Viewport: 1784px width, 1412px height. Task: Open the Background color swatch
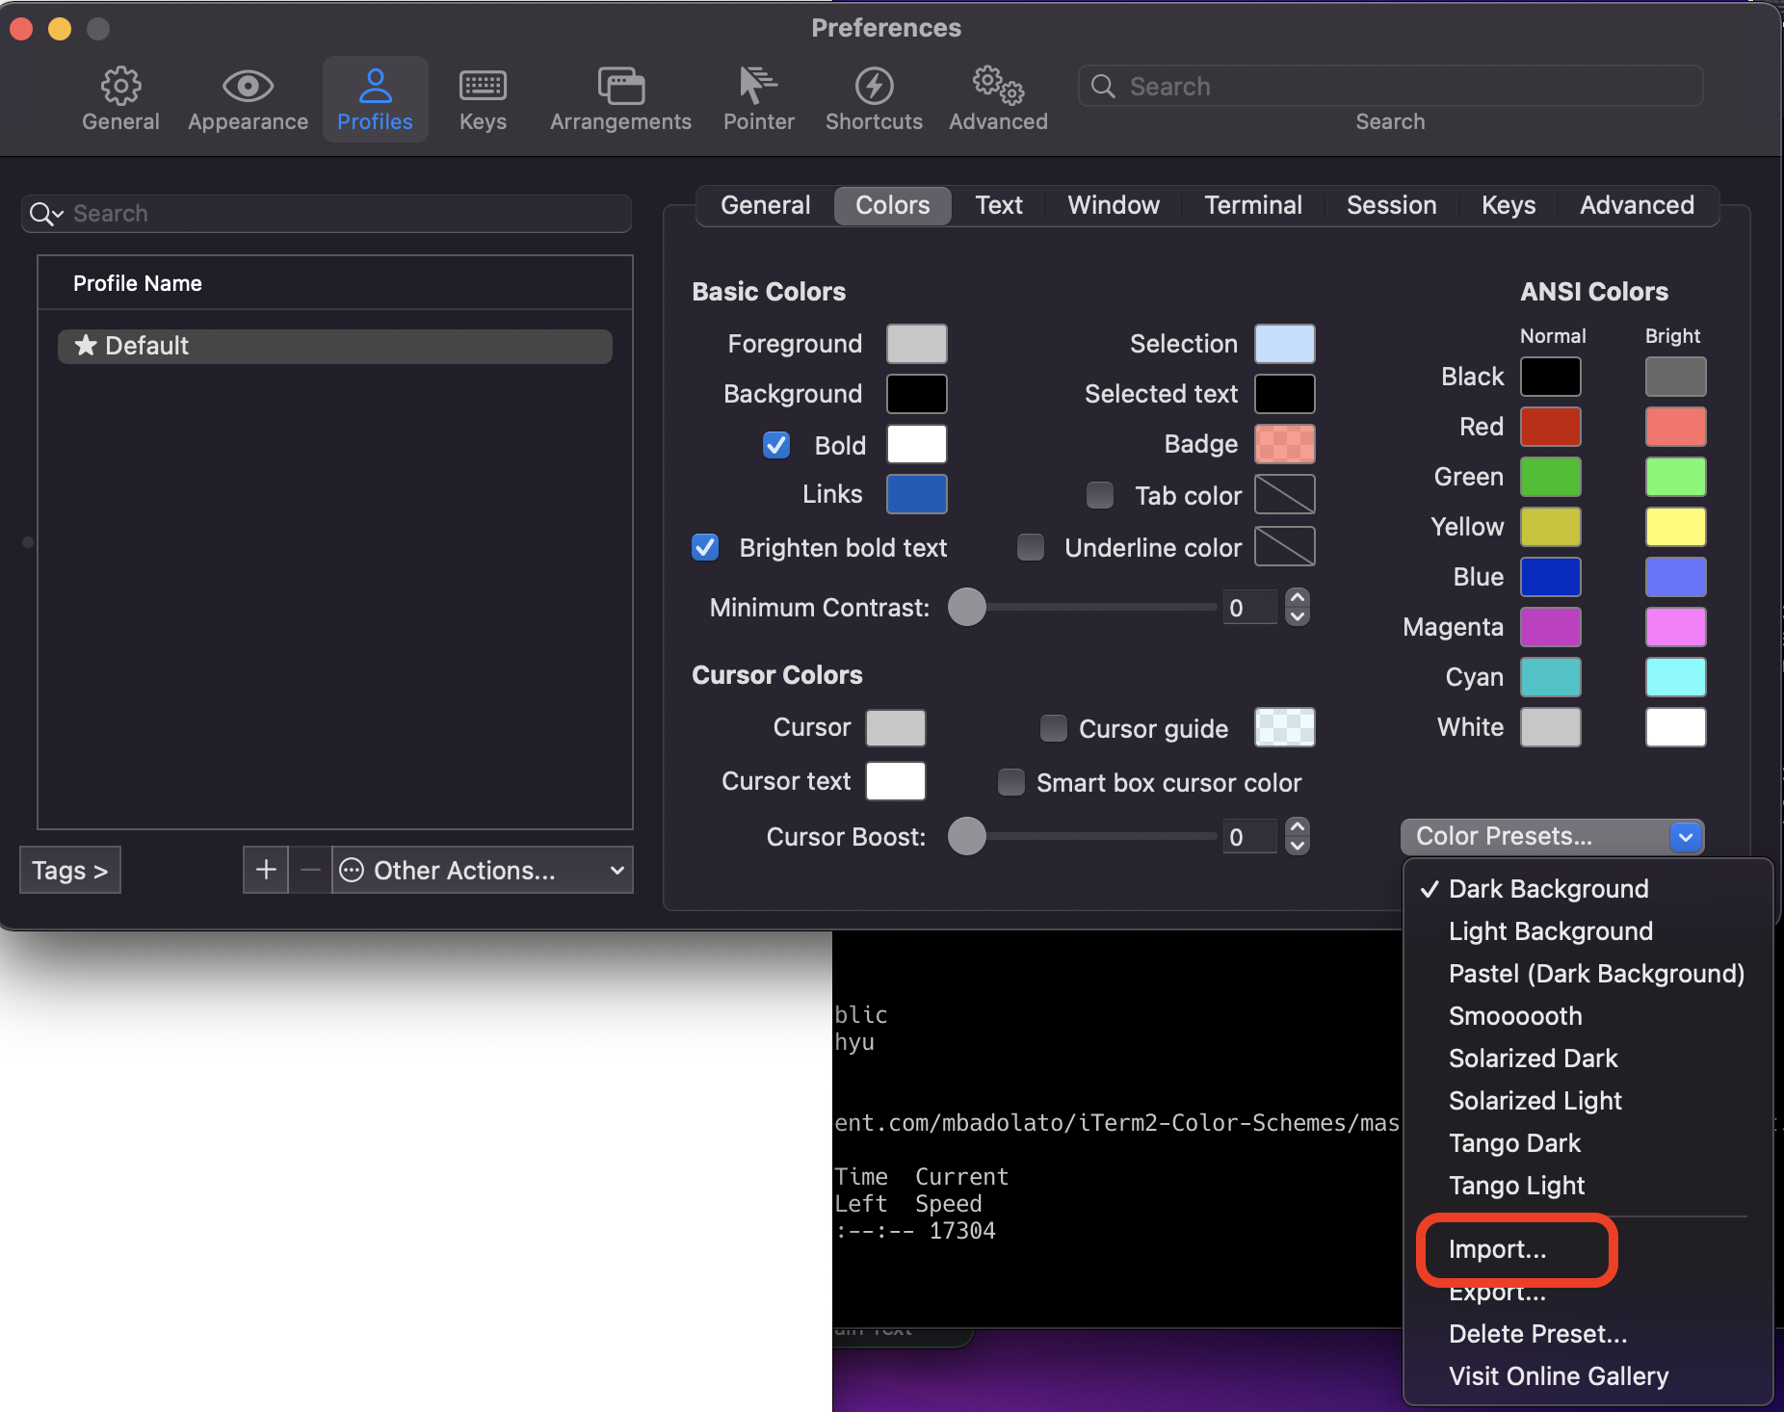click(x=916, y=394)
